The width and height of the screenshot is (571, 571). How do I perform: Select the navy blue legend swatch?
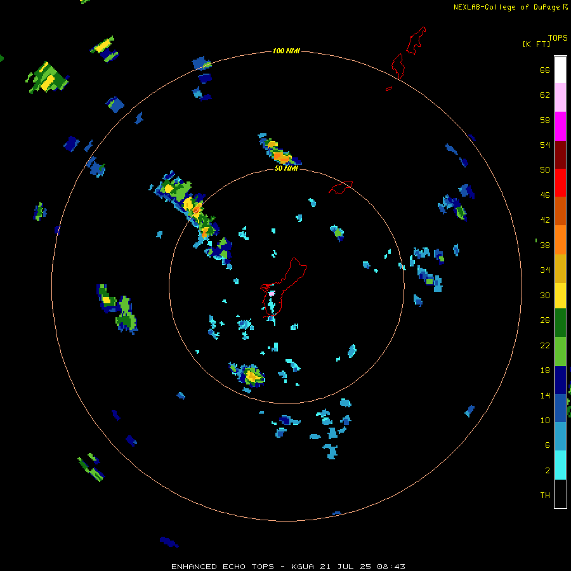560,380
